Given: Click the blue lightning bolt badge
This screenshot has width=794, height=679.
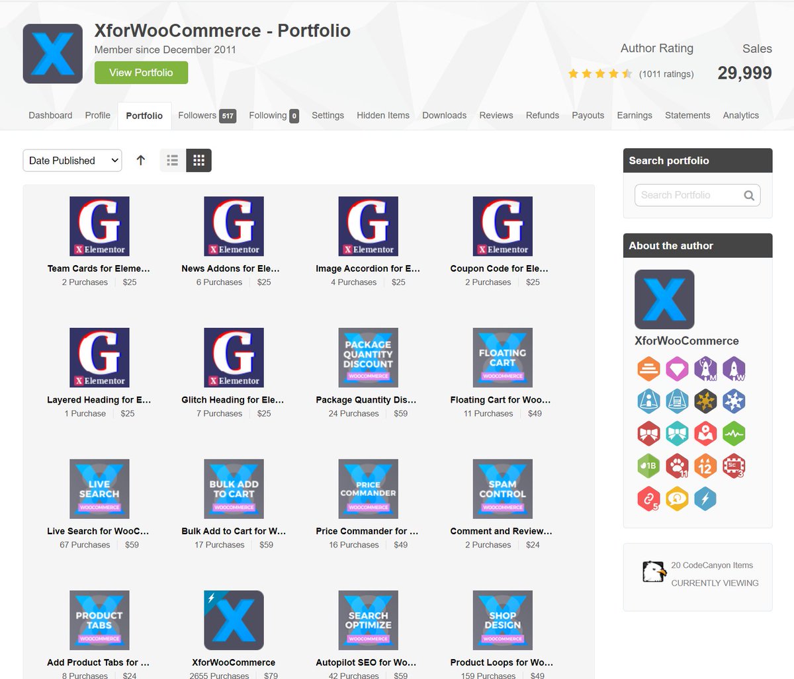Looking at the screenshot, I should coord(705,499).
